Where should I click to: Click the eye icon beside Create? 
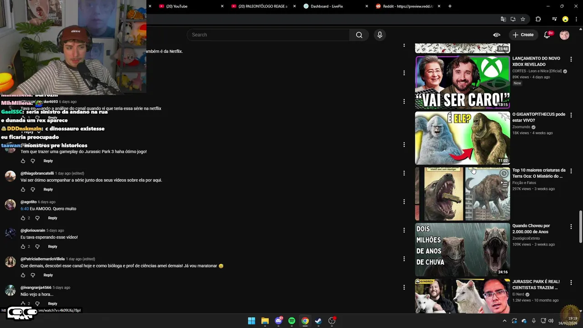tap(496, 35)
